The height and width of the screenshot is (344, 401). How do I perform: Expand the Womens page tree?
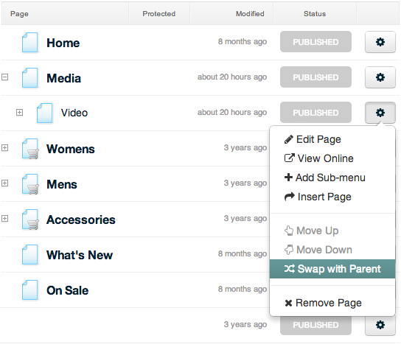tap(4, 148)
